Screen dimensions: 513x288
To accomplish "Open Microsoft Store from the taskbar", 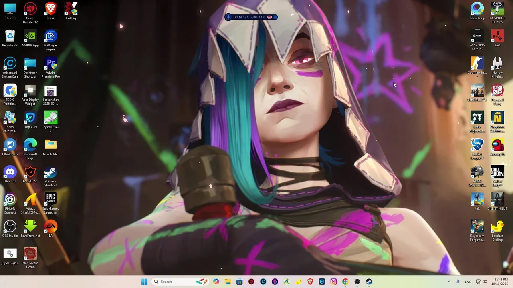I will click(239, 282).
